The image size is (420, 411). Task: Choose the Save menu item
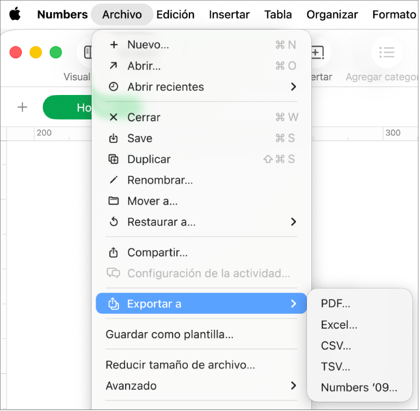(202, 138)
